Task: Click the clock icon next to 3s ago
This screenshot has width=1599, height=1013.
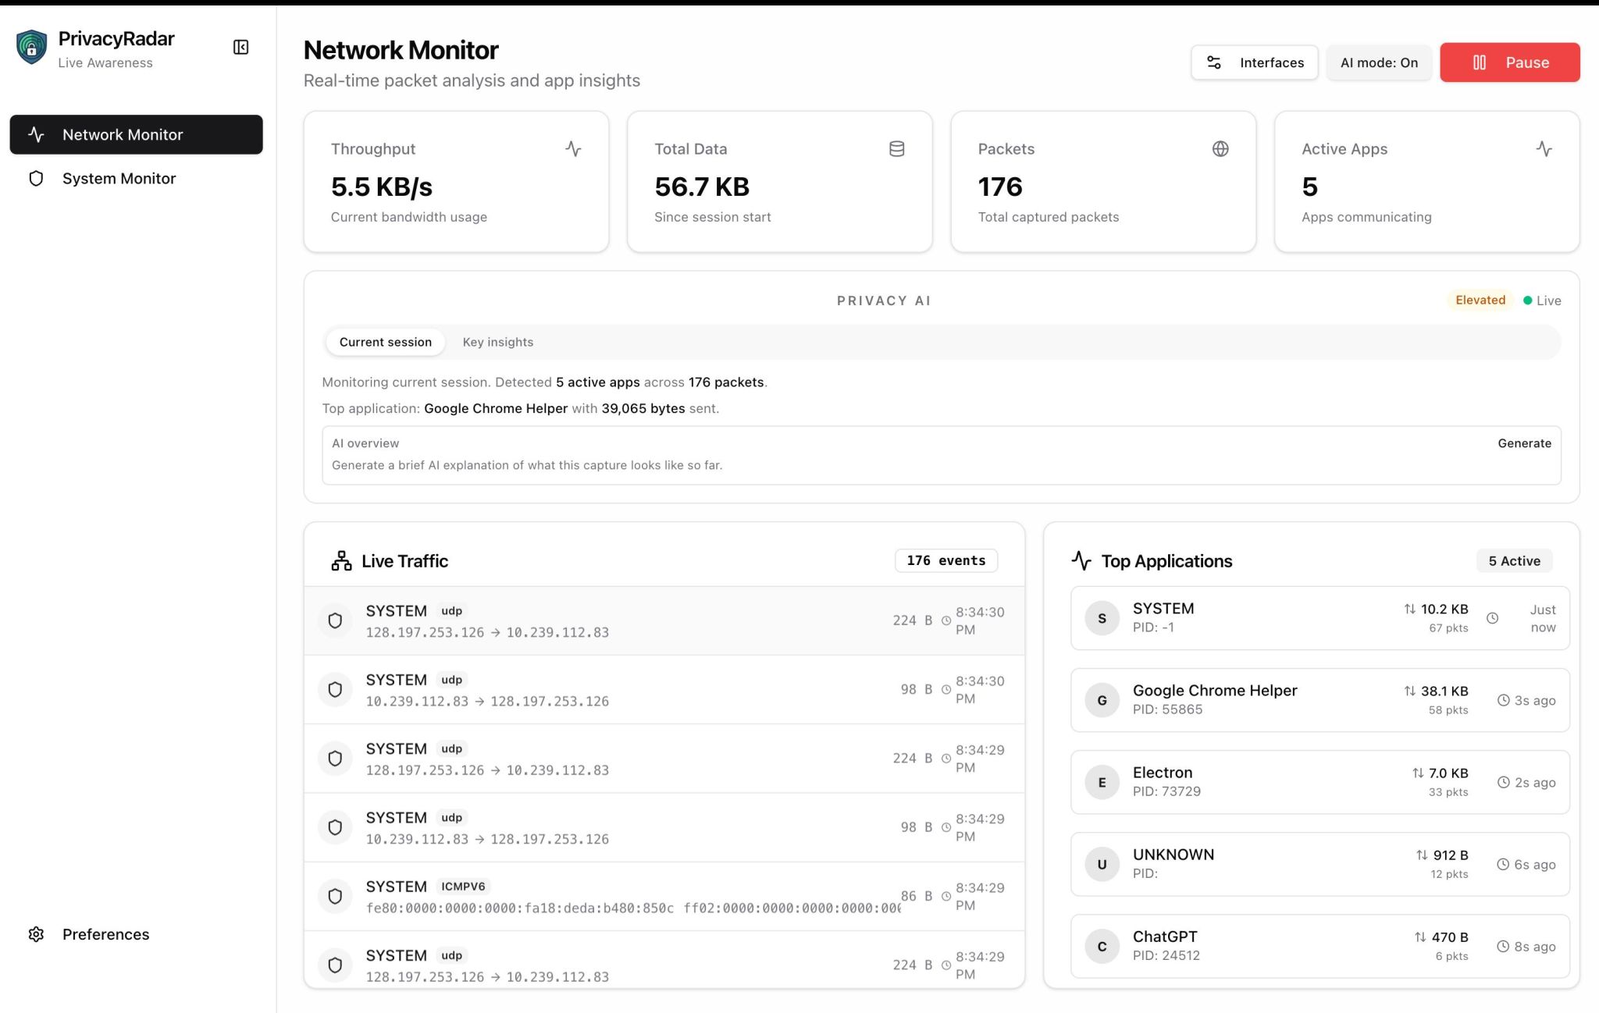Action: (x=1503, y=700)
